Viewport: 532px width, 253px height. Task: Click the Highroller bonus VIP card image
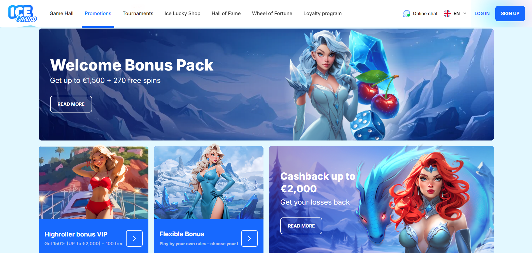(x=94, y=182)
